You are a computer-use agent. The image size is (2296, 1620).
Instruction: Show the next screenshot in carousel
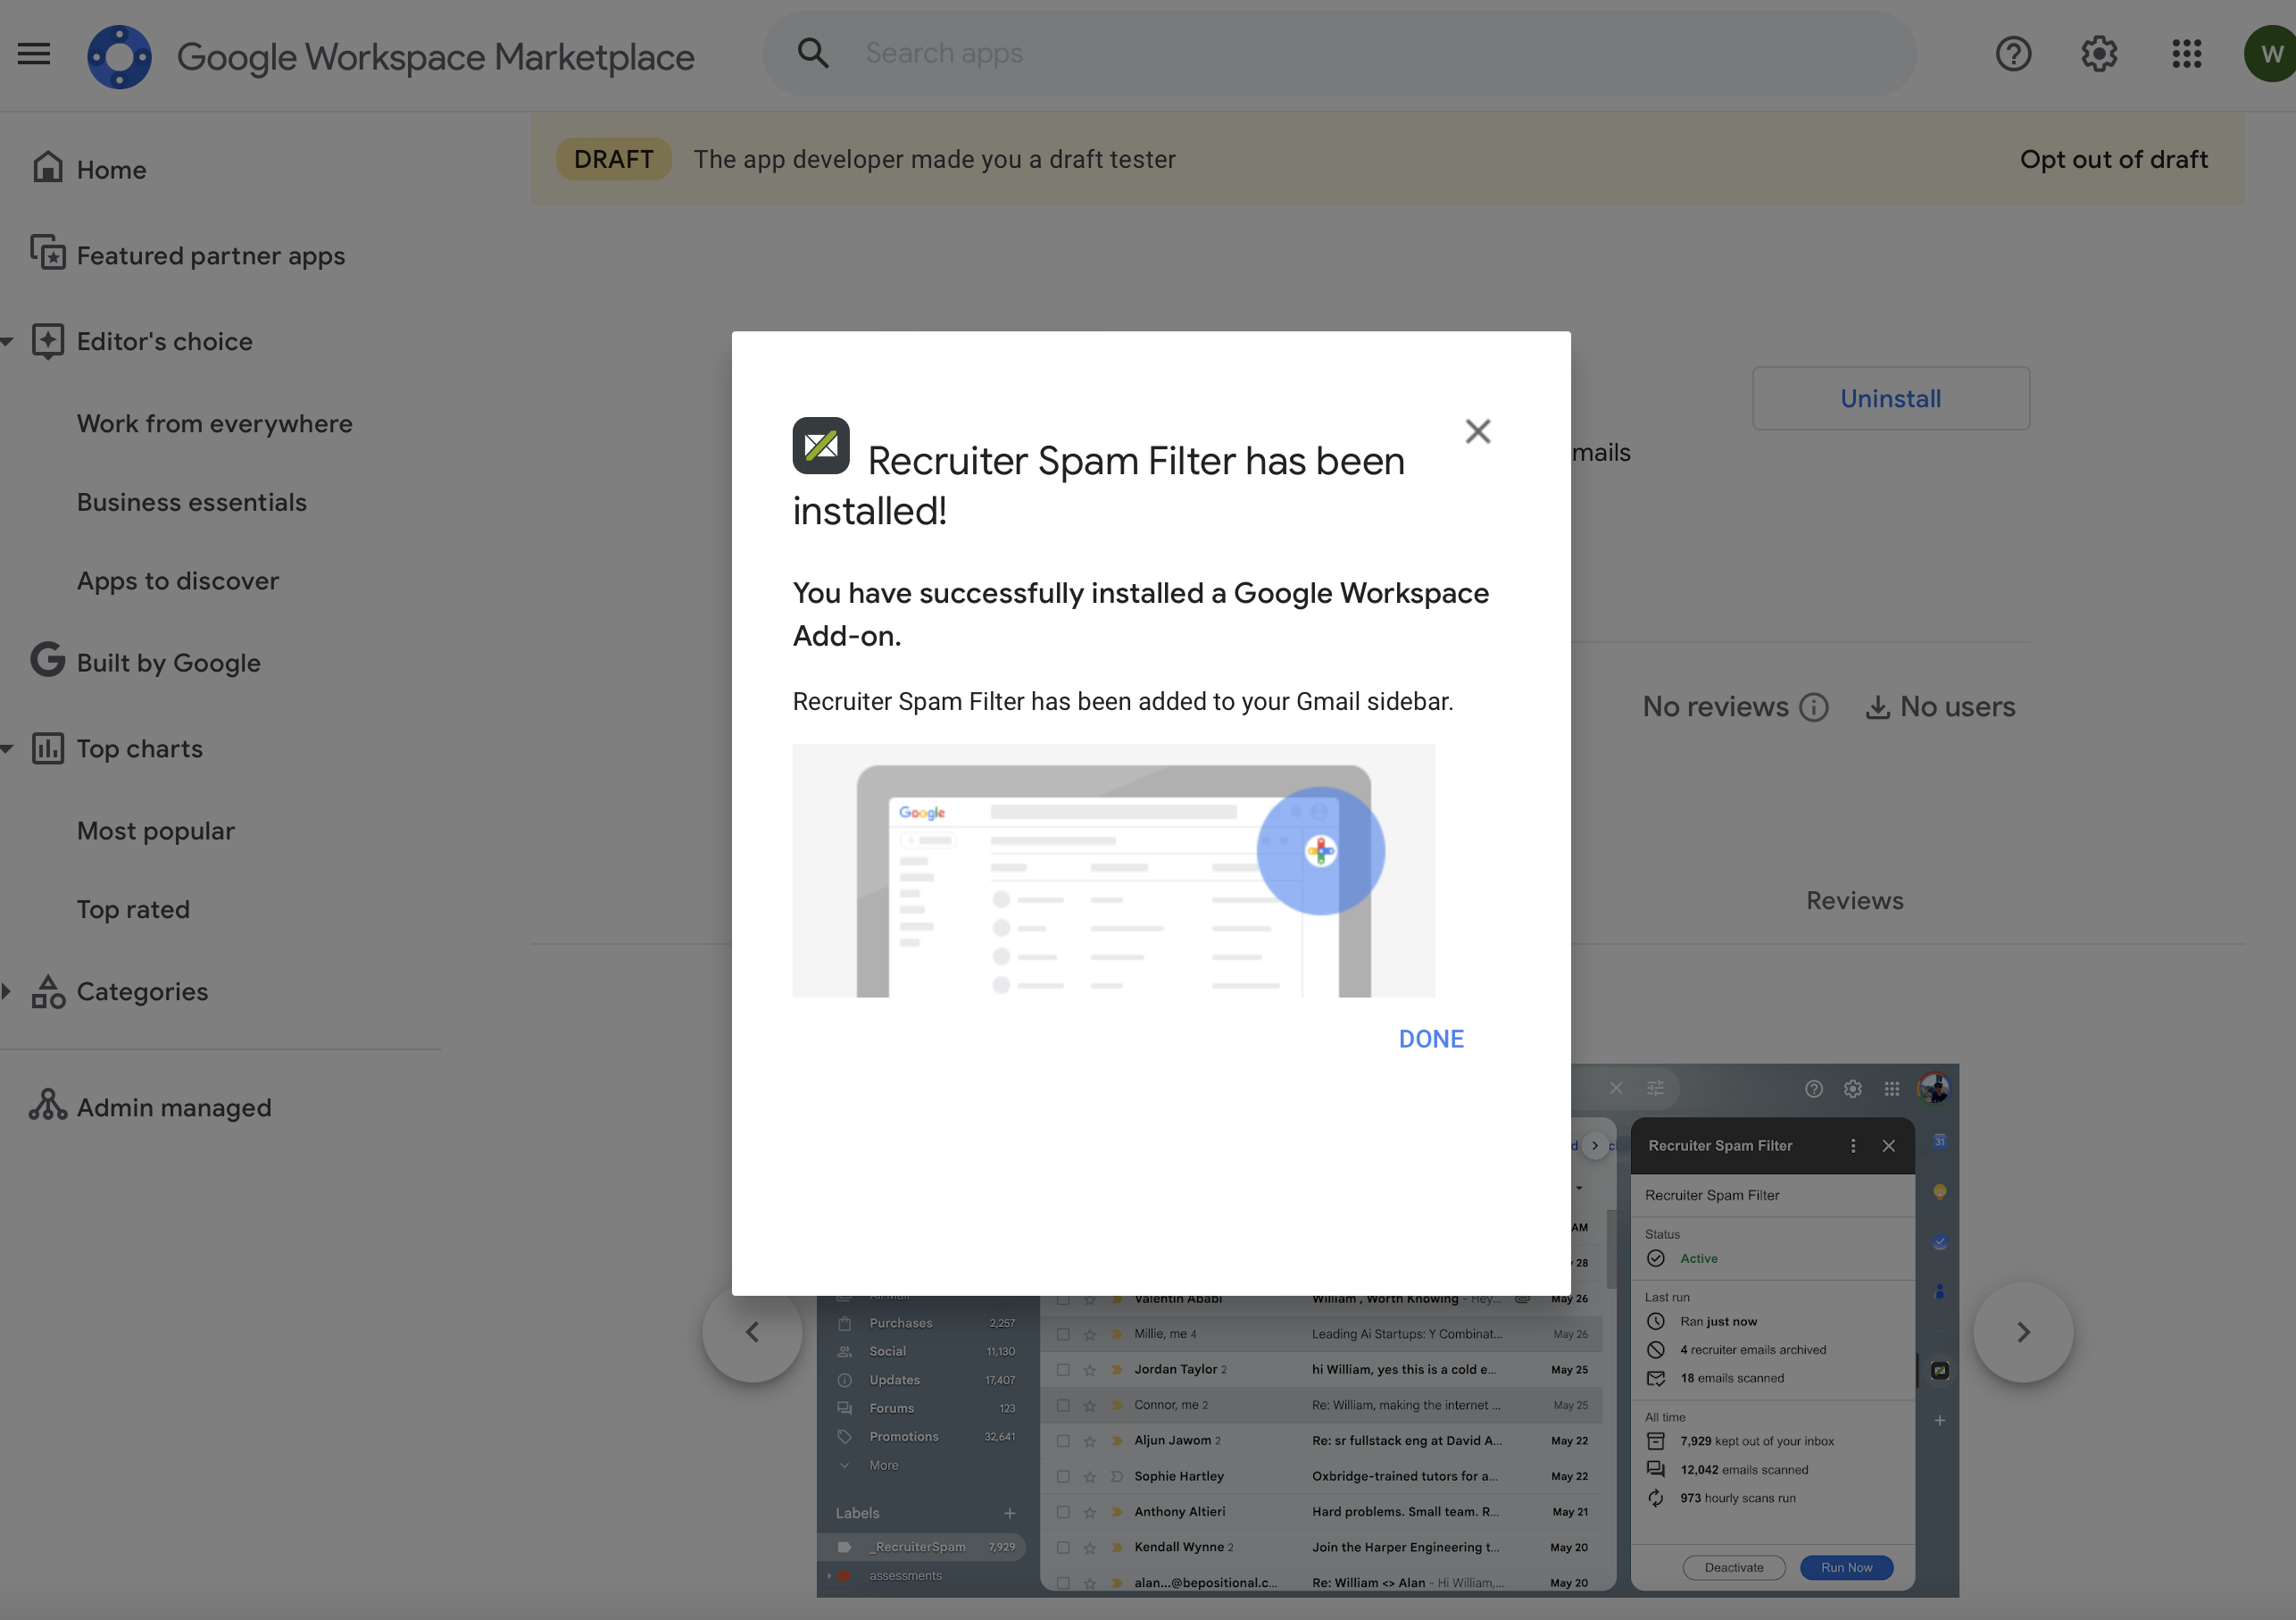[x=2023, y=1332]
